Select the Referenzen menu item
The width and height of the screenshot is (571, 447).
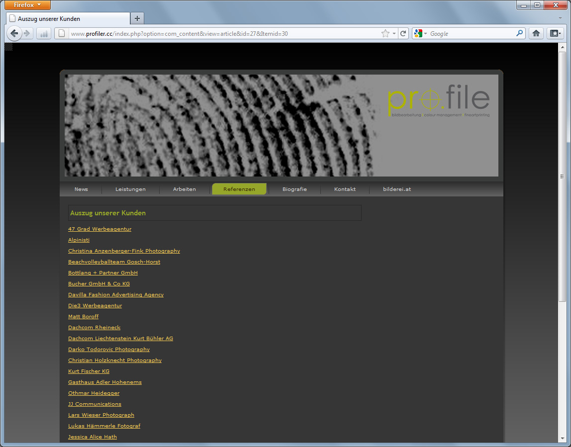click(239, 189)
